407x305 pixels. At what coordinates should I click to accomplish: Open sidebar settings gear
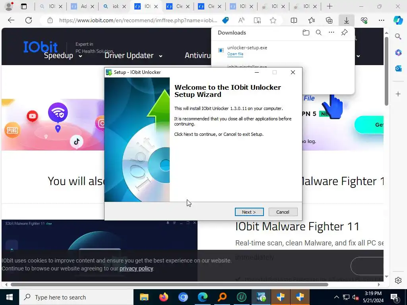pyautogui.click(x=398, y=280)
